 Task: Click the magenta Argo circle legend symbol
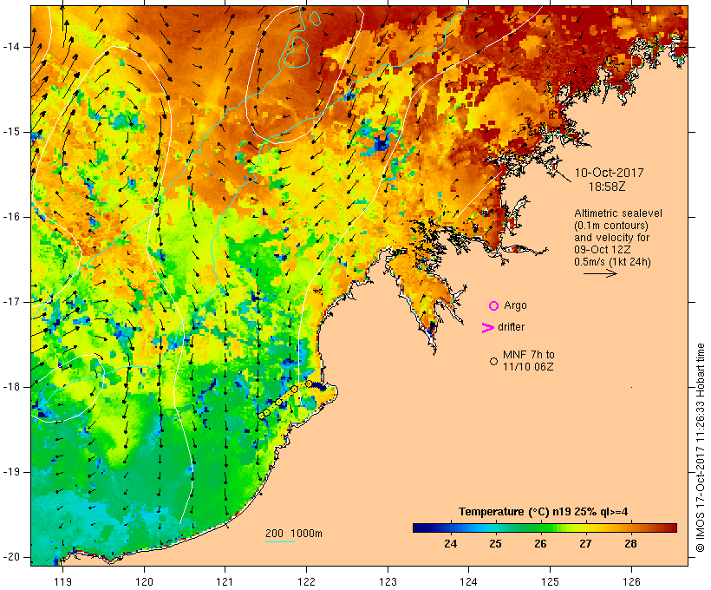point(494,306)
